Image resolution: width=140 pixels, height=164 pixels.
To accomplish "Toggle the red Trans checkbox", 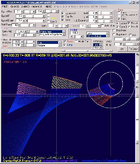I will [65, 41].
